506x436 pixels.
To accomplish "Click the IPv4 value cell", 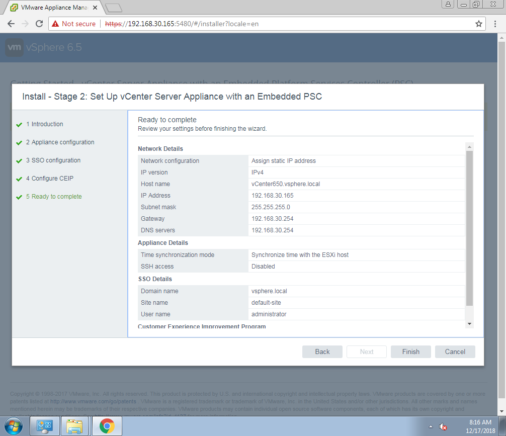I will [357, 172].
